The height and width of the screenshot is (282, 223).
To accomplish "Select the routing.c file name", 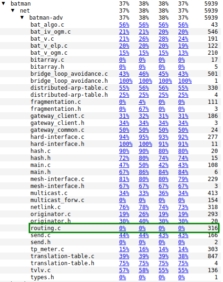I will pyautogui.click(x=46, y=228).
